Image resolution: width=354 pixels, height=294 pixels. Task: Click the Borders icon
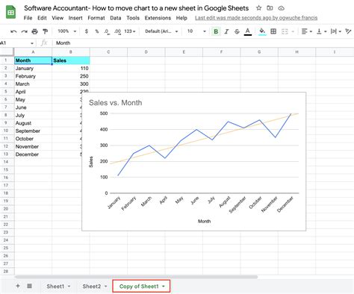pos(273,31)
